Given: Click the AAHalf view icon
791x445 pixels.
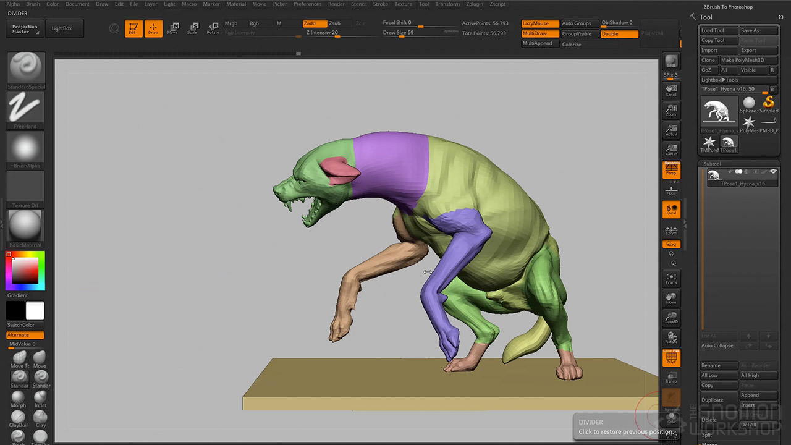Looking at the screenshot, I should (671, 150).
